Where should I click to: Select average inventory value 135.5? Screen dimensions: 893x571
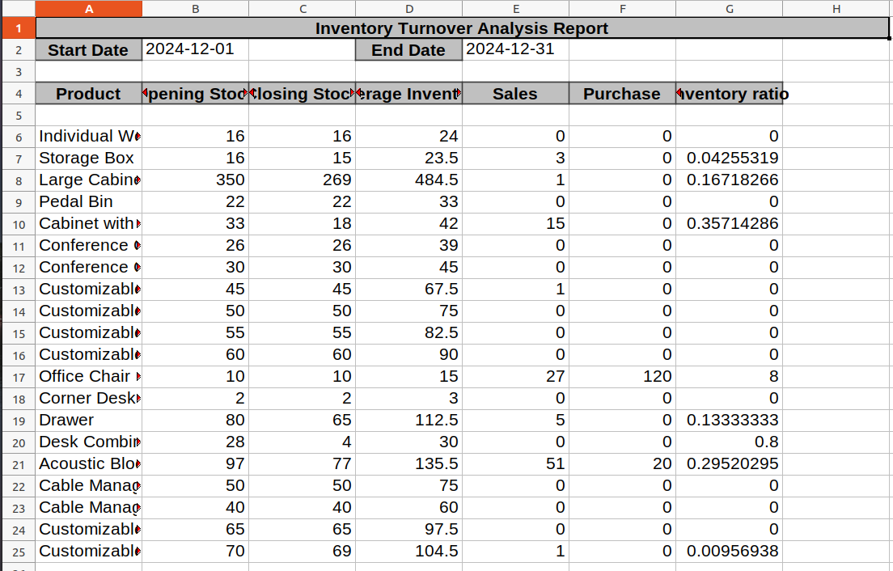point(409,464)
